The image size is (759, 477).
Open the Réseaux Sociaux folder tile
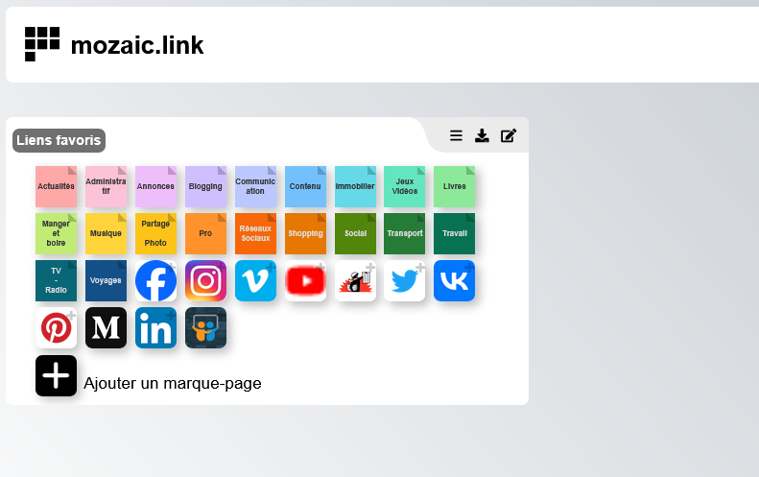click(255, 233)
